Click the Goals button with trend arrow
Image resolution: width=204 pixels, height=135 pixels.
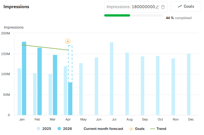point(186,7)
